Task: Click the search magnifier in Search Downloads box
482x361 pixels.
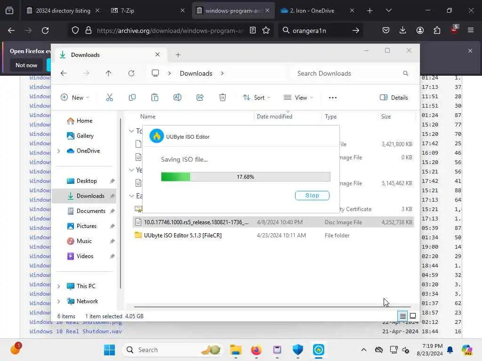Action: [x=405, y=73]
